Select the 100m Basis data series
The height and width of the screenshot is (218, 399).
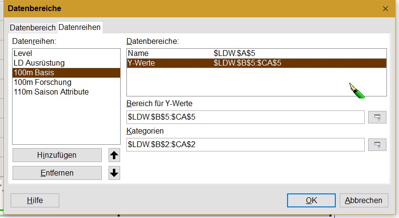click(x=66, y=73)
